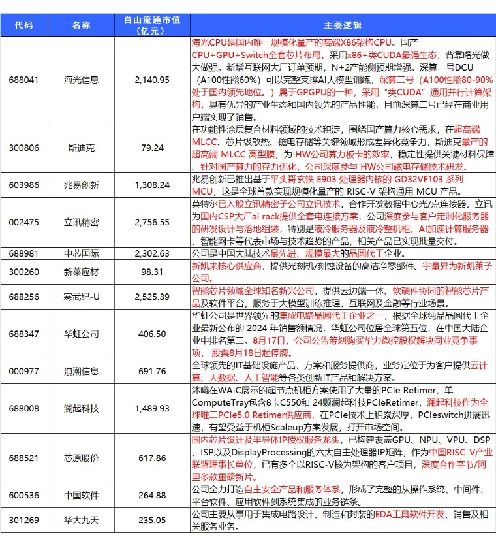Viewport: 496px width, 546px height.
Task: Select the name cell 芯原股份
Action: [x=81, y=458]
